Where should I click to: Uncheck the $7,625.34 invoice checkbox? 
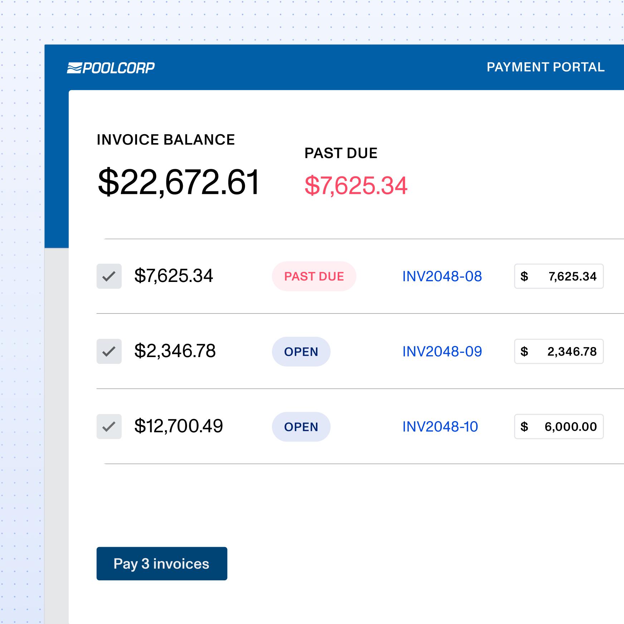point(109,276)
